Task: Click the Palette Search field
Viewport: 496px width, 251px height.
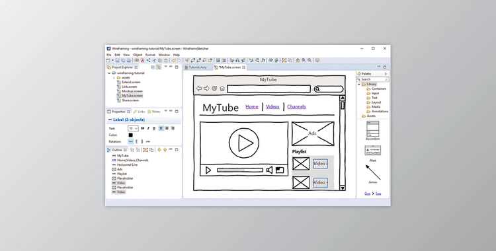Action: pos(373,79)
